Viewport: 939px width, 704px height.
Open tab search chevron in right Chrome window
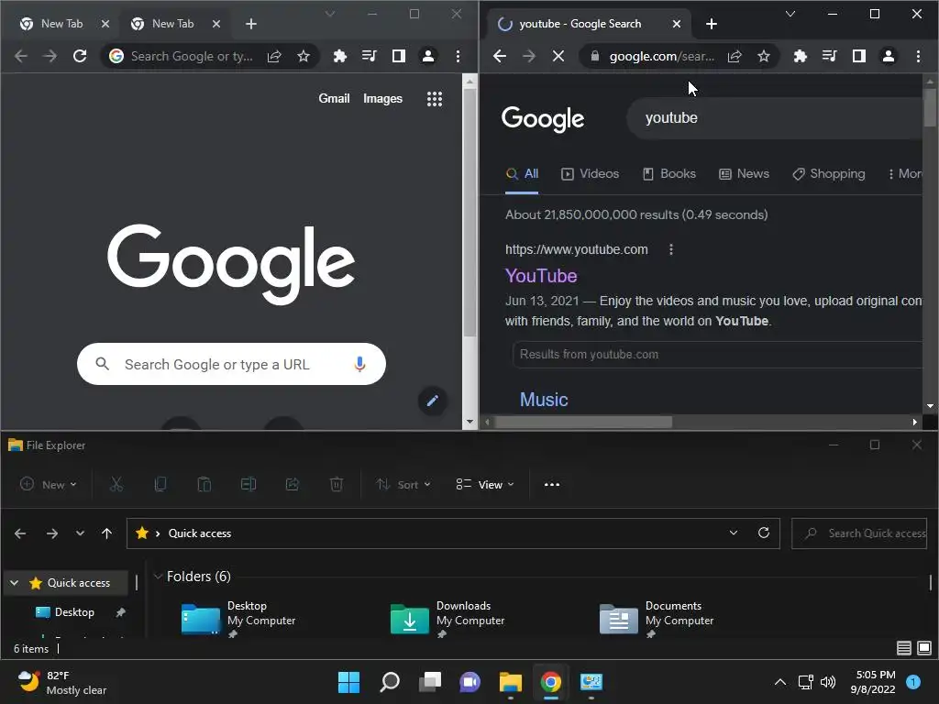(790, 14)
